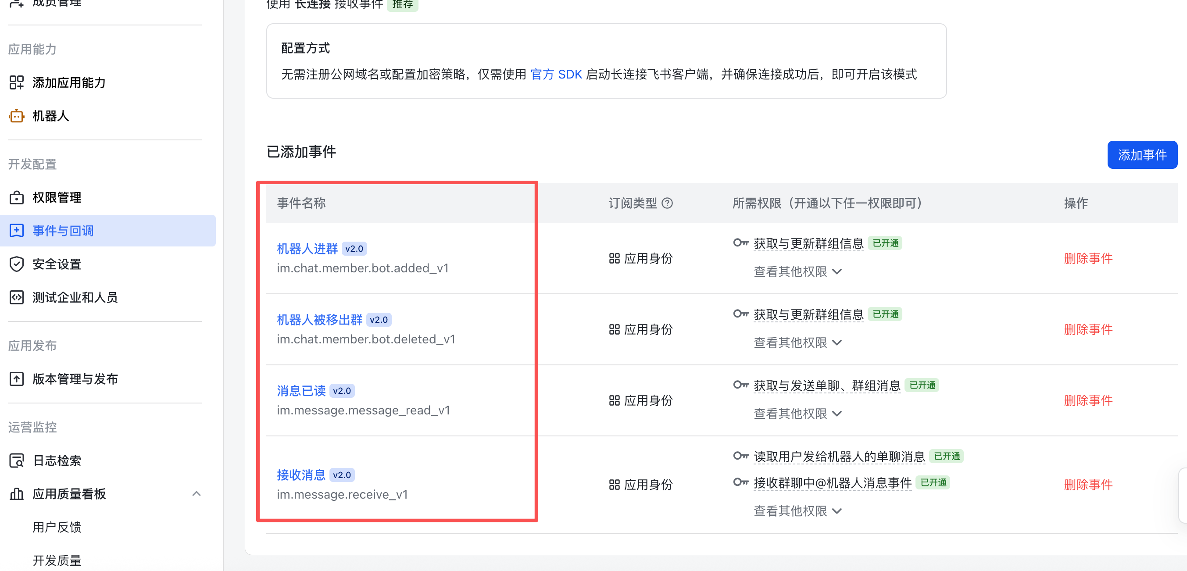The width and height of the screenshot is (1187, 571).
Task: Click 获取与更新群组信息 permission in 机器人进群 row
Action: tap(808, 243)
